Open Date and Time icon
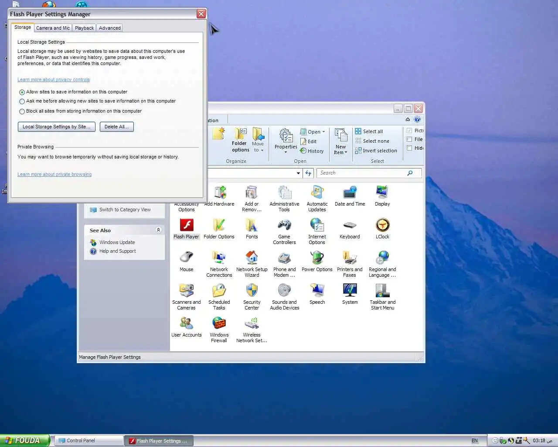This screenshot has width=558, height=447. pos(350,196)
